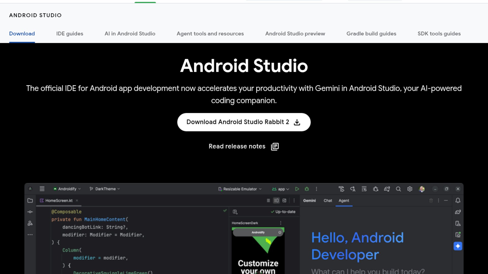Open SDK tools guides tab
Viewport: 488px width, 274px height.
pos(439,33)
